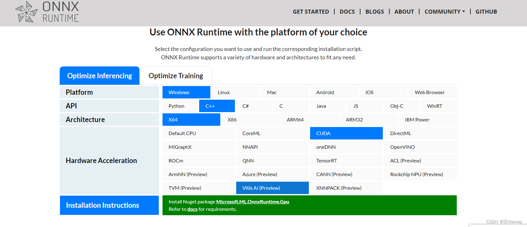The width and height of the screenshot is (527, 227).
Task: Pick oneDNN hardware acceleration
Action: tap(346, 147)
